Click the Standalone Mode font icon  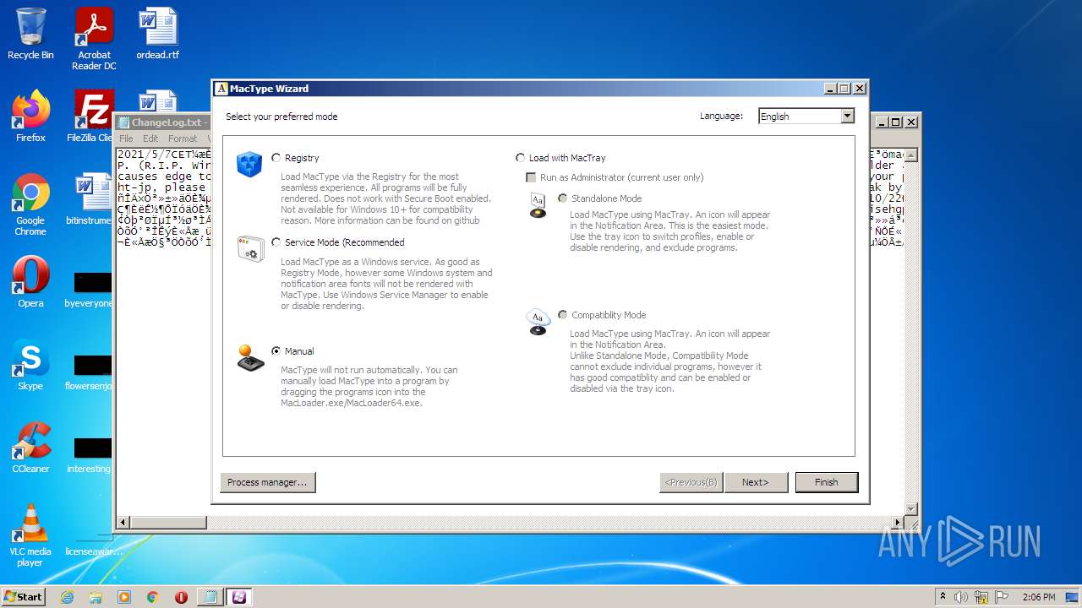coord(538,205)
